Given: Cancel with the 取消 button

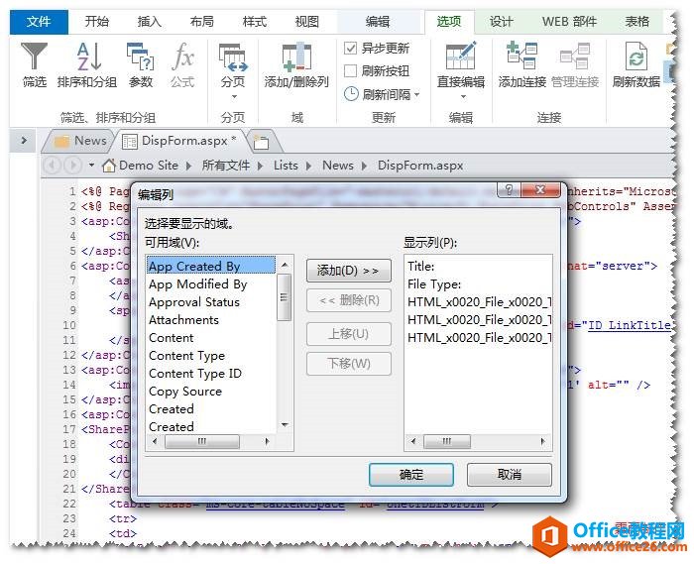Looking at the screenshot, I should tap(509, 475).
